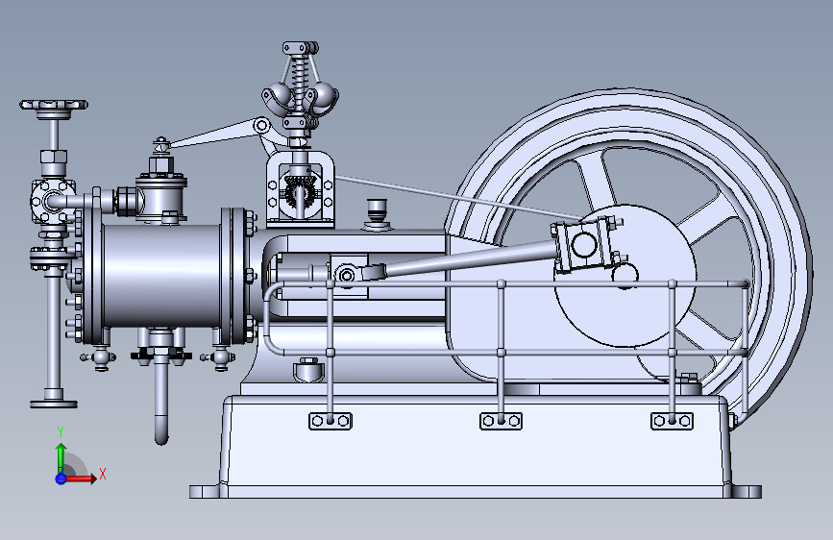This screenshot has width=833, height=540.
Task: Select the X label of the triad
Action: [103, 474]
